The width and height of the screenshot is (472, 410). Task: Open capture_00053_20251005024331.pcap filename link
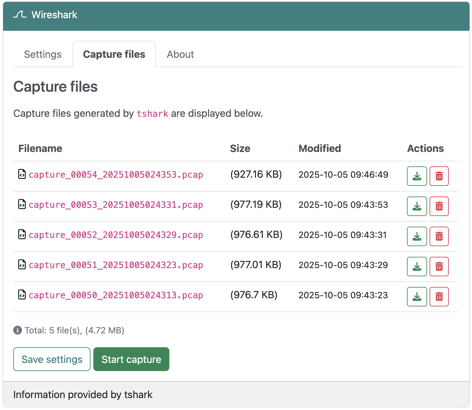click(x=116, y=205)
